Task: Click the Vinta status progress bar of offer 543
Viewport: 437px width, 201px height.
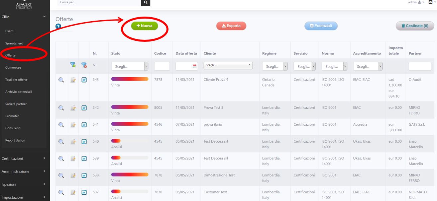Action: (130, 79)
